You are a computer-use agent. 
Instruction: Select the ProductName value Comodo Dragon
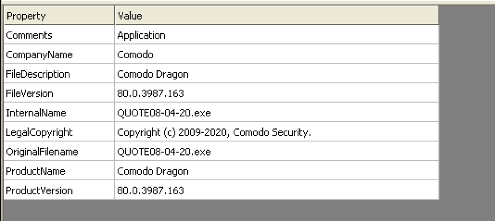point(153,171)
